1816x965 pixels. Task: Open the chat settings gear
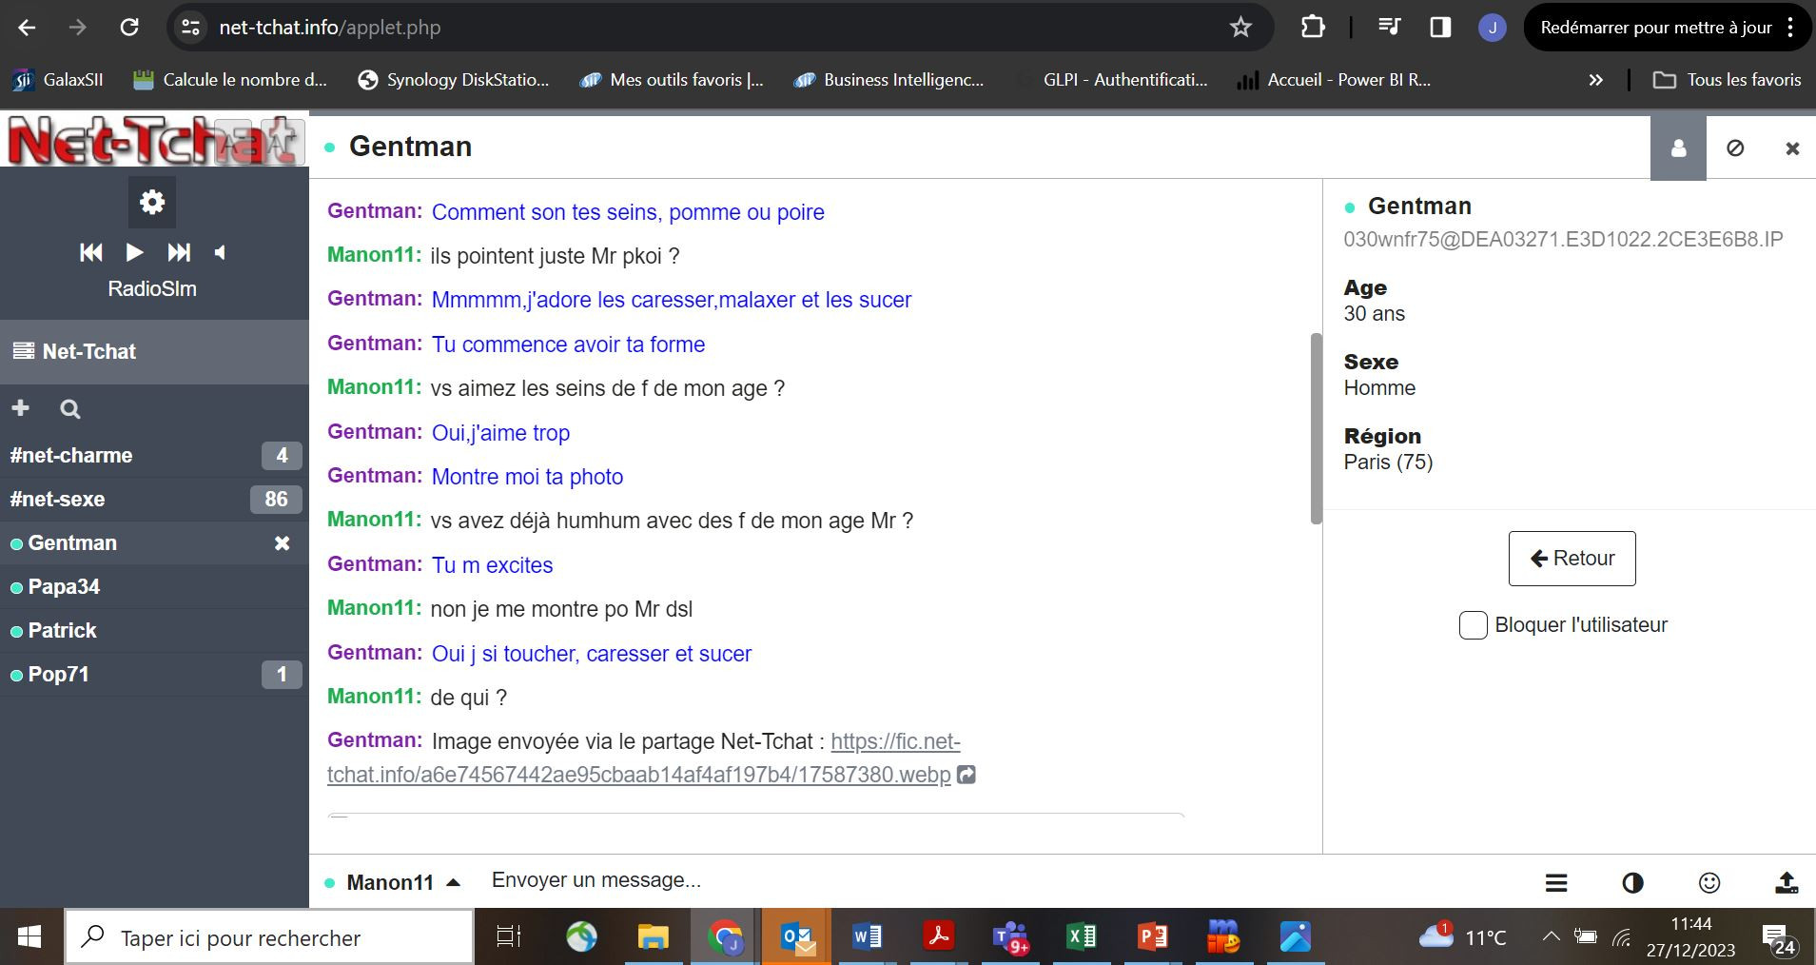[152, 202]
